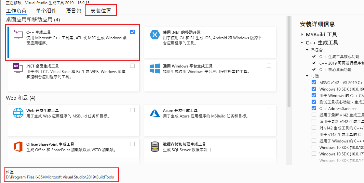Check the 数据存储和处理生成工具 checkbox
Image resolution: width=364 pixels, height=183 pixels.
[x=269, y=144]
